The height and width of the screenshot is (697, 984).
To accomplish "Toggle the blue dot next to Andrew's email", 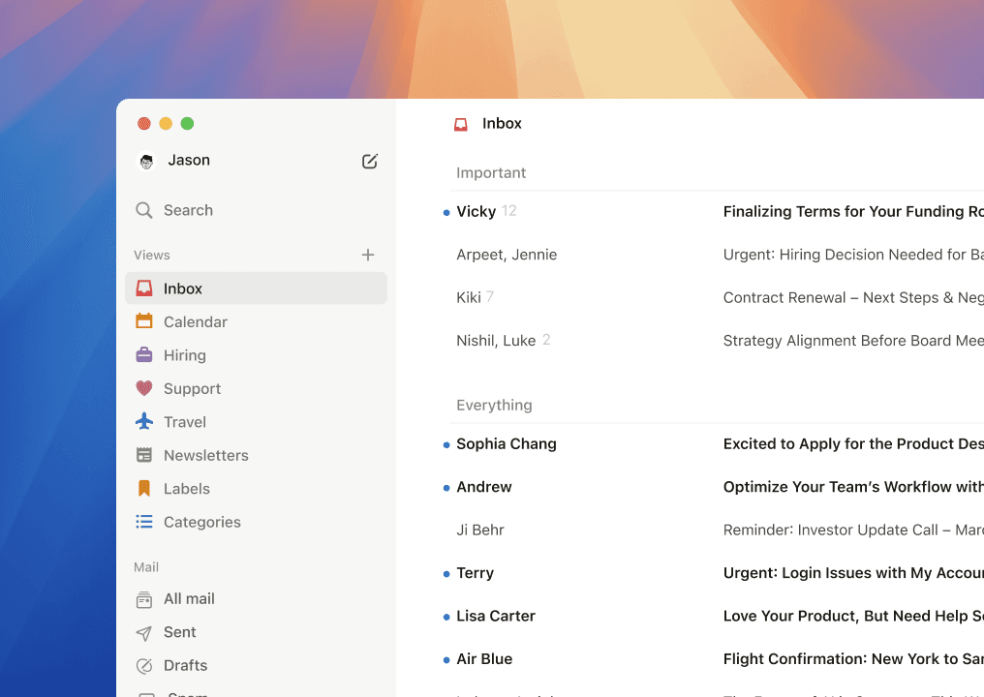I will point(446,487).
